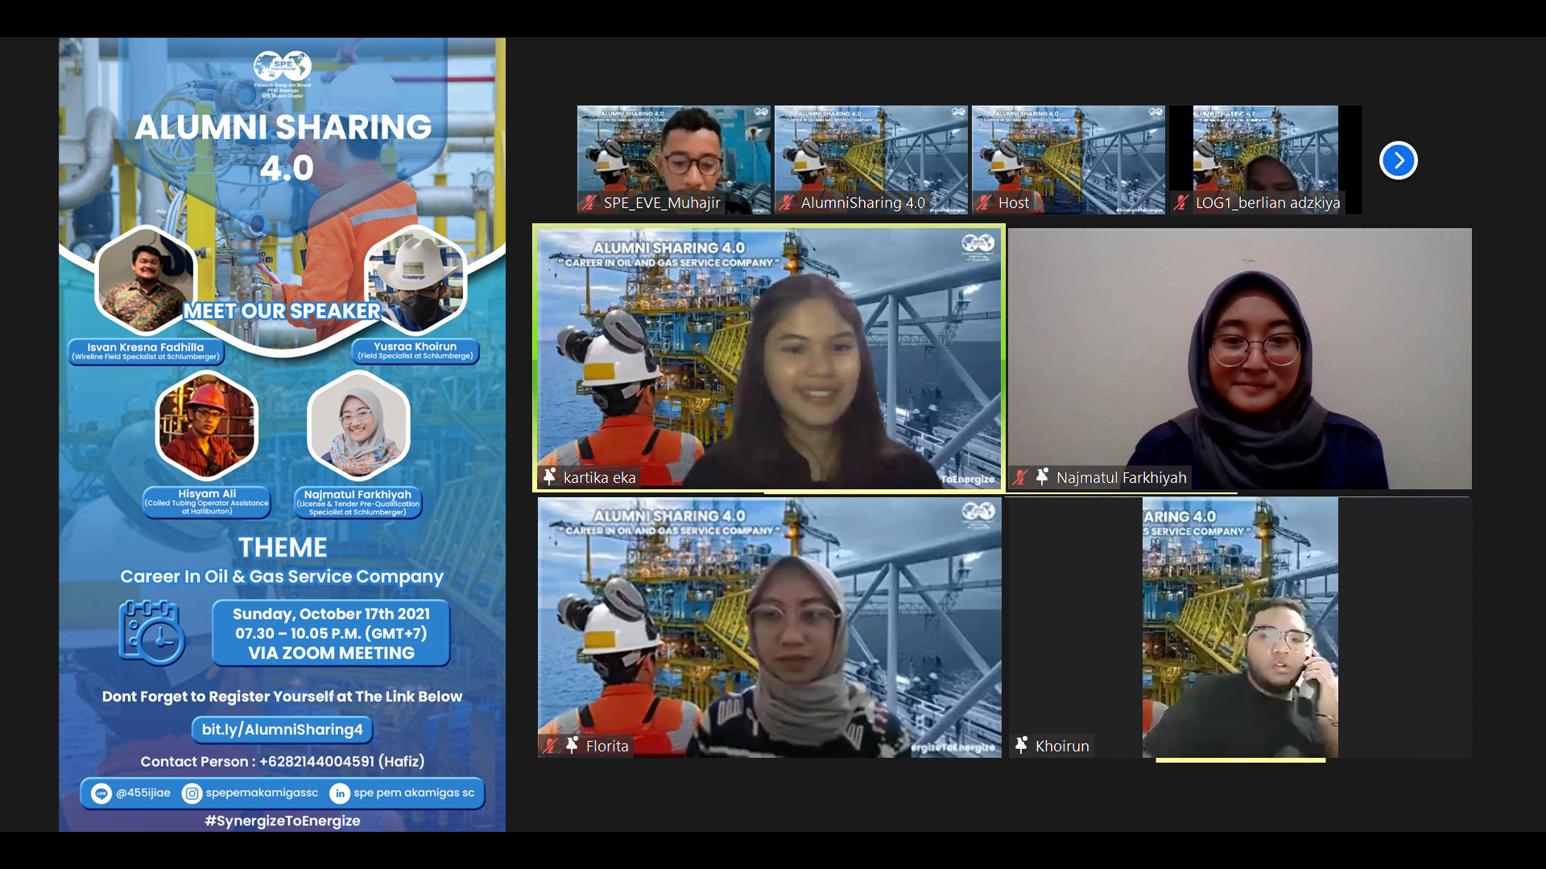Click muted microphone icon beside Host
This screenshot has width=1546, height=869.
984,203
